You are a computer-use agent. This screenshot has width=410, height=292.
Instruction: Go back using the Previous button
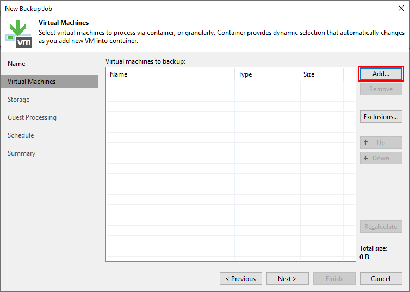[241, 279]
